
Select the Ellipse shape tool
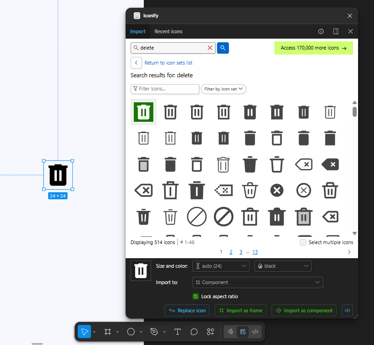(131, 332)
